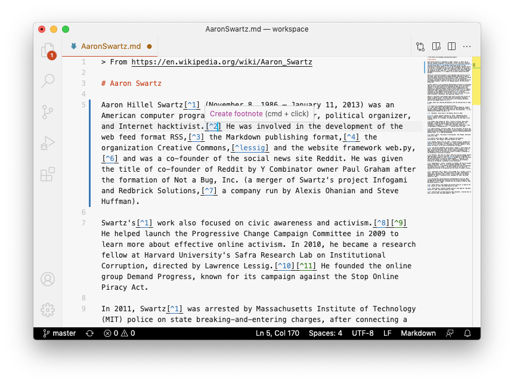514x384 pixels.
Task: Click line number 7 in gutter
Action: [x=83, y=223]
